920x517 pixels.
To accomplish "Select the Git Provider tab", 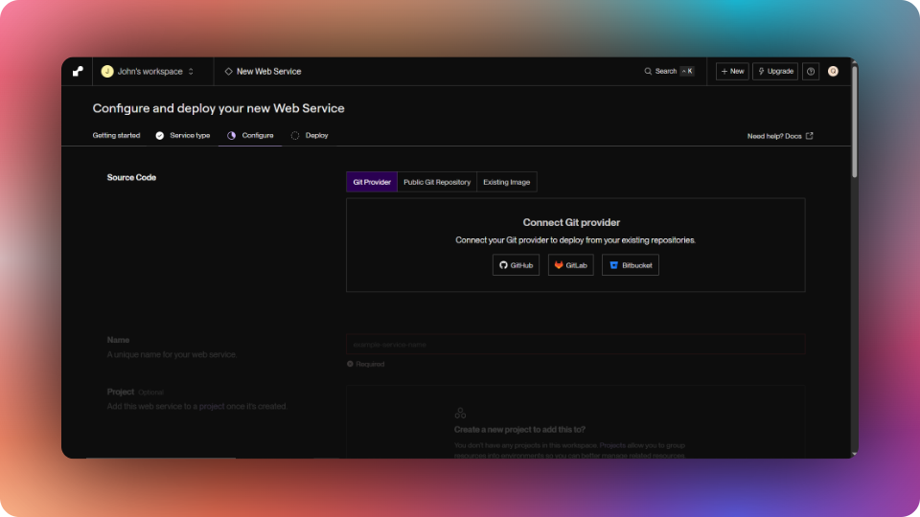I will 372,182.
